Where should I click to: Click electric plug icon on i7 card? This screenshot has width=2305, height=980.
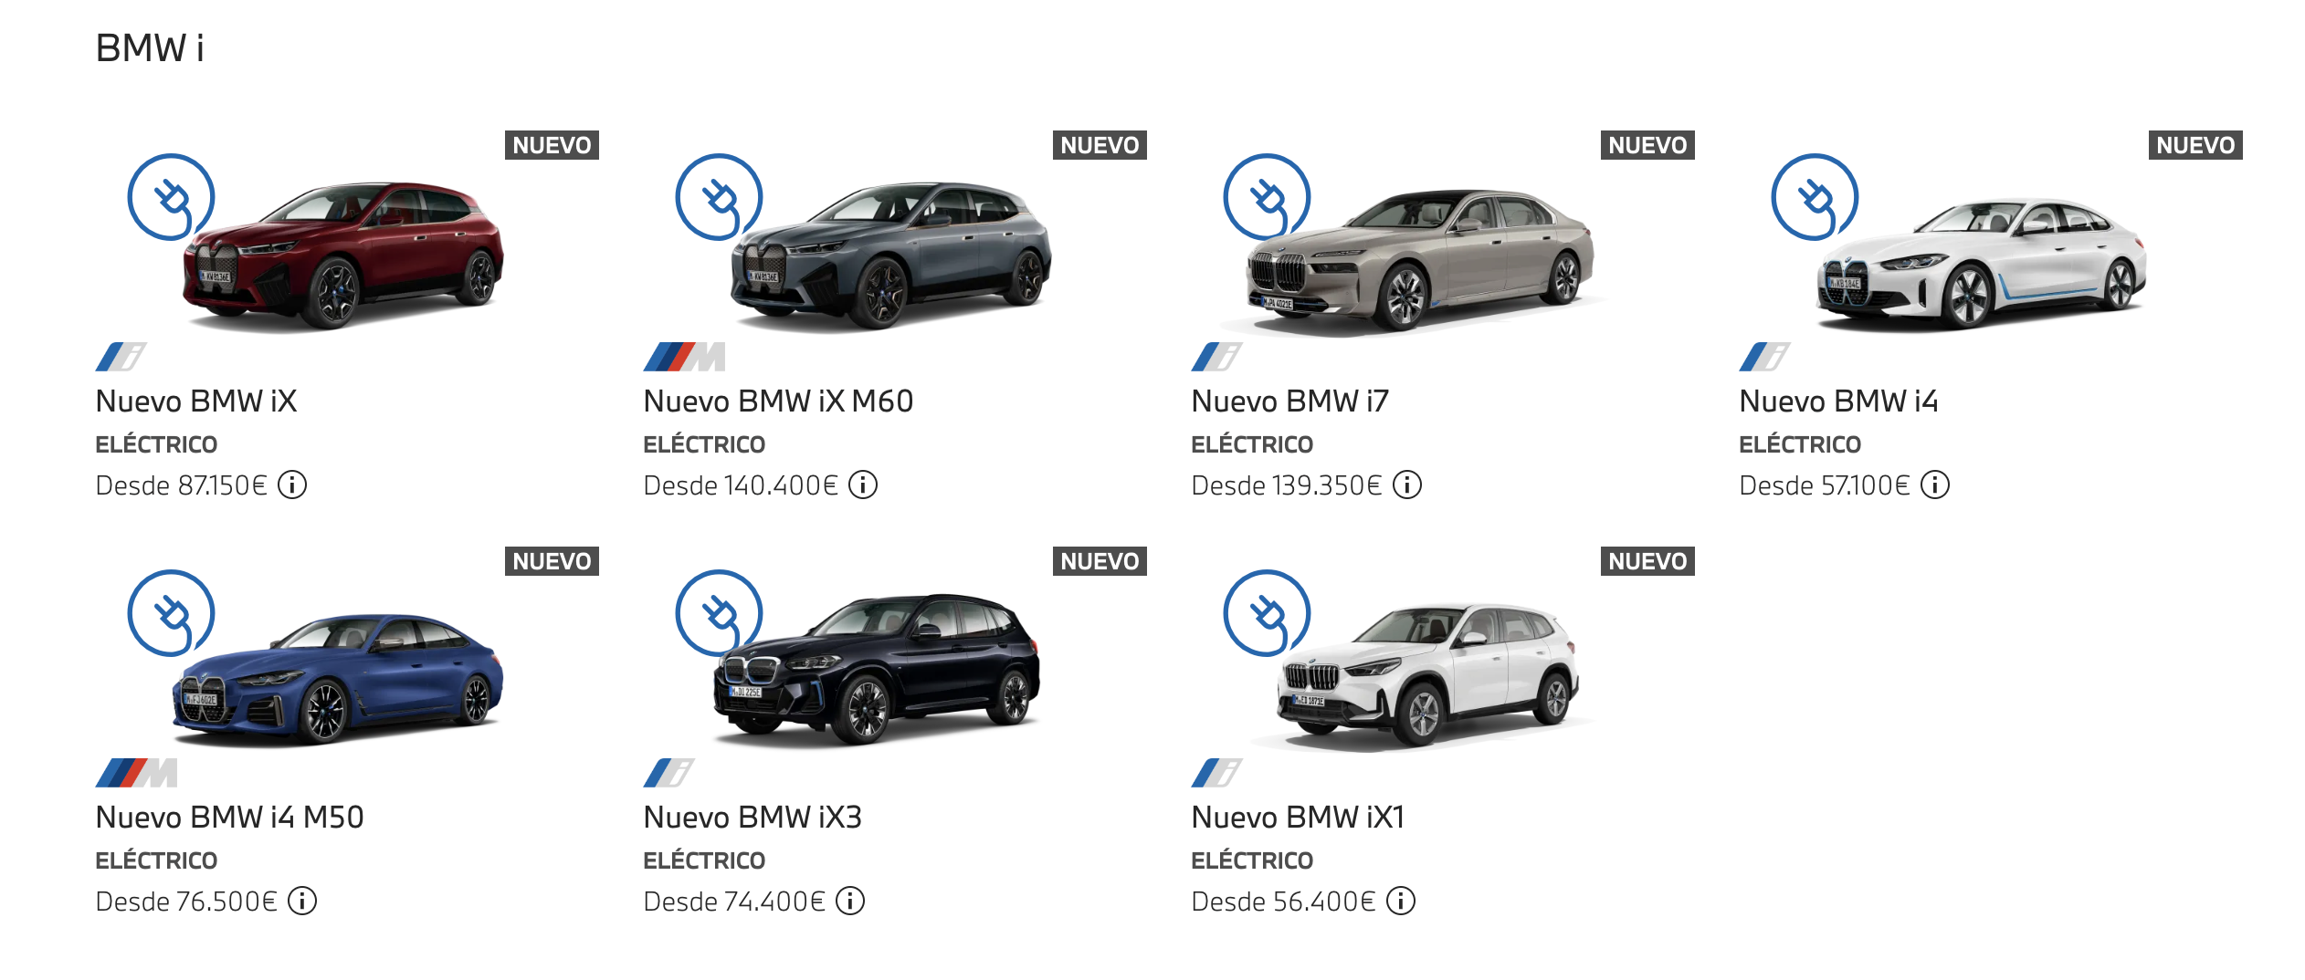click(1267, 197)
